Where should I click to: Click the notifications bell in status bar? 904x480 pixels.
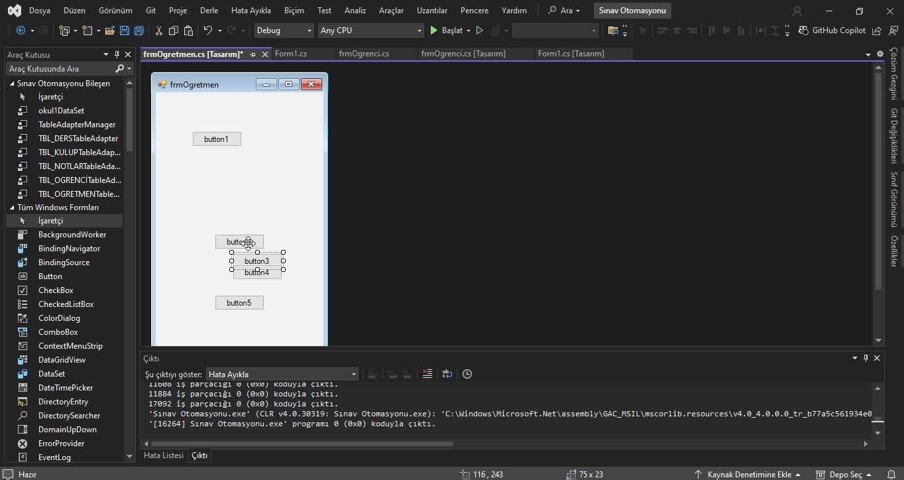coord(891,475)
